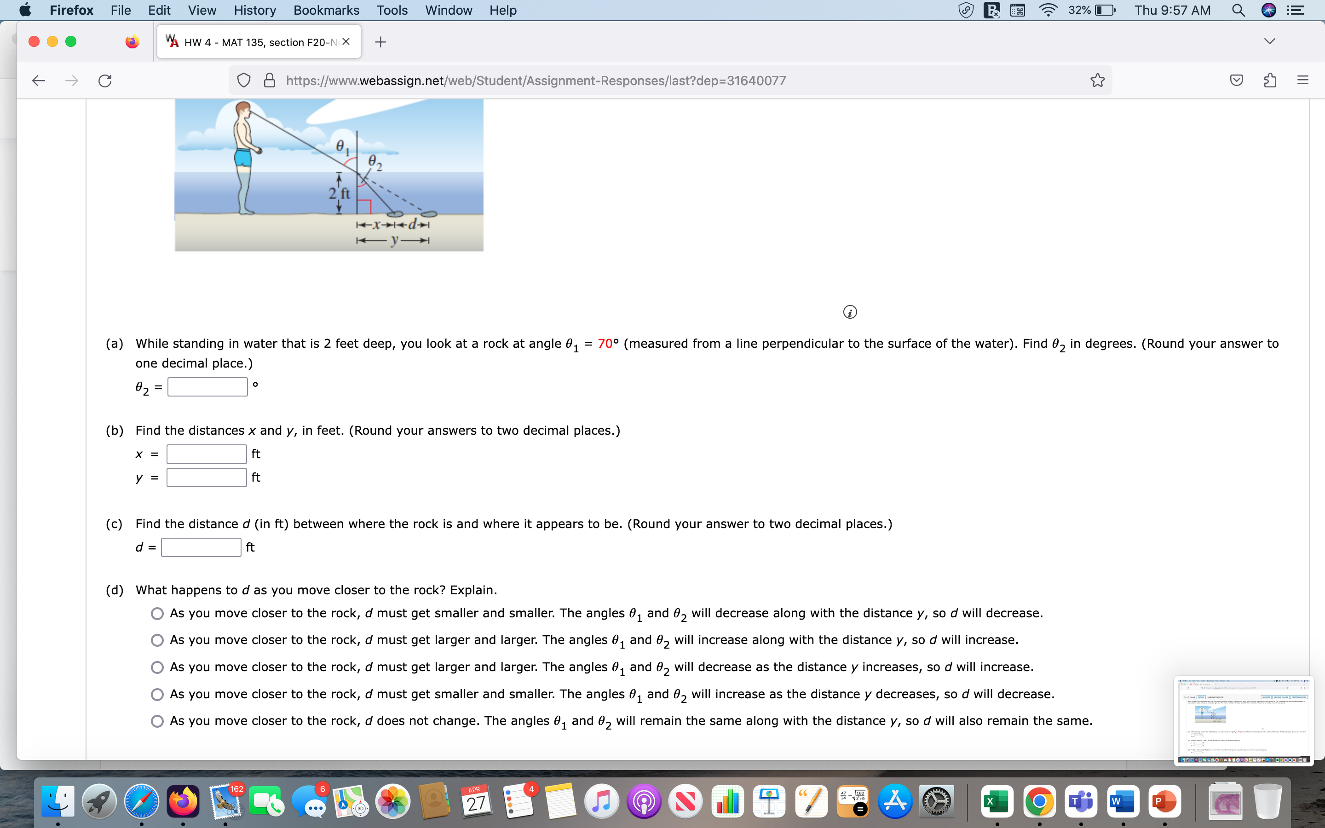Open a new tab with plus

pyautogui.click(x=380, y=41)
